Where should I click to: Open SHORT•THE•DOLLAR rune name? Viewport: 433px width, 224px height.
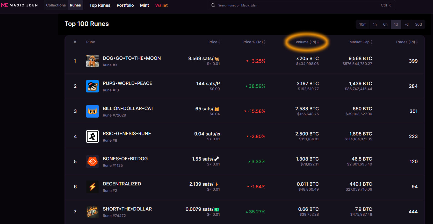pos(127,209)
